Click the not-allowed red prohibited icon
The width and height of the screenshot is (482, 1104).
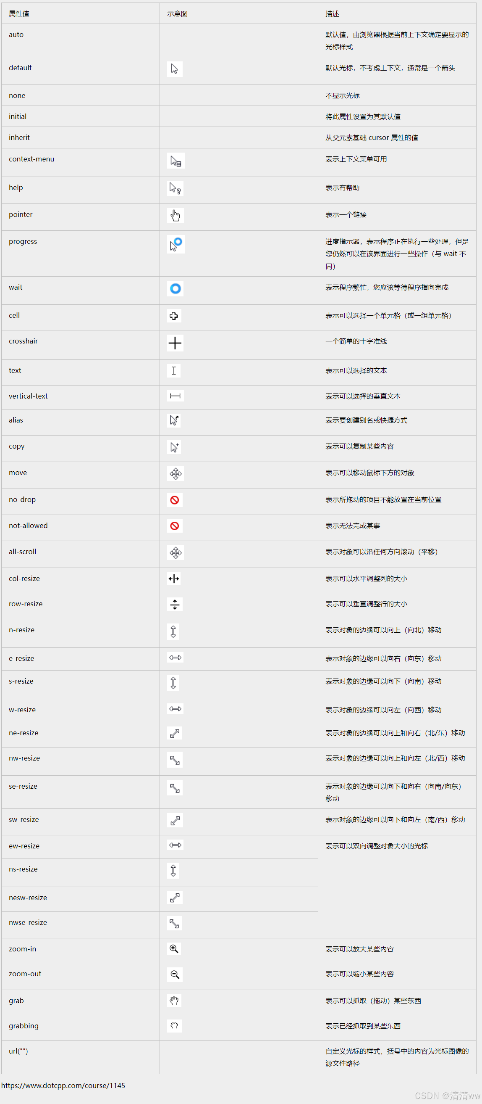[175, 526]
